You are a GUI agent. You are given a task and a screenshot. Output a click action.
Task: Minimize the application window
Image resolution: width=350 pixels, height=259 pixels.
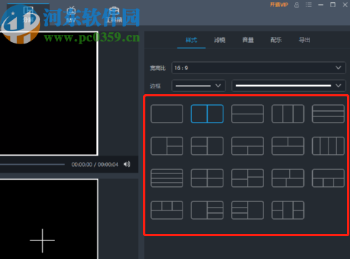point(321,5)
